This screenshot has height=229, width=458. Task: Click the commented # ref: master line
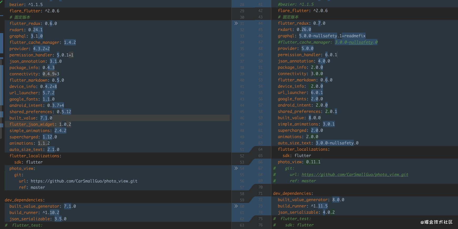[x=294, y=181]
